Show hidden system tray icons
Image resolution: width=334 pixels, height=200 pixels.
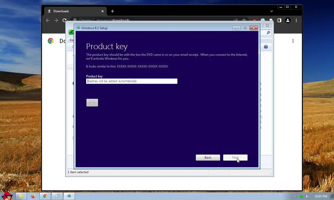(295, 196)
